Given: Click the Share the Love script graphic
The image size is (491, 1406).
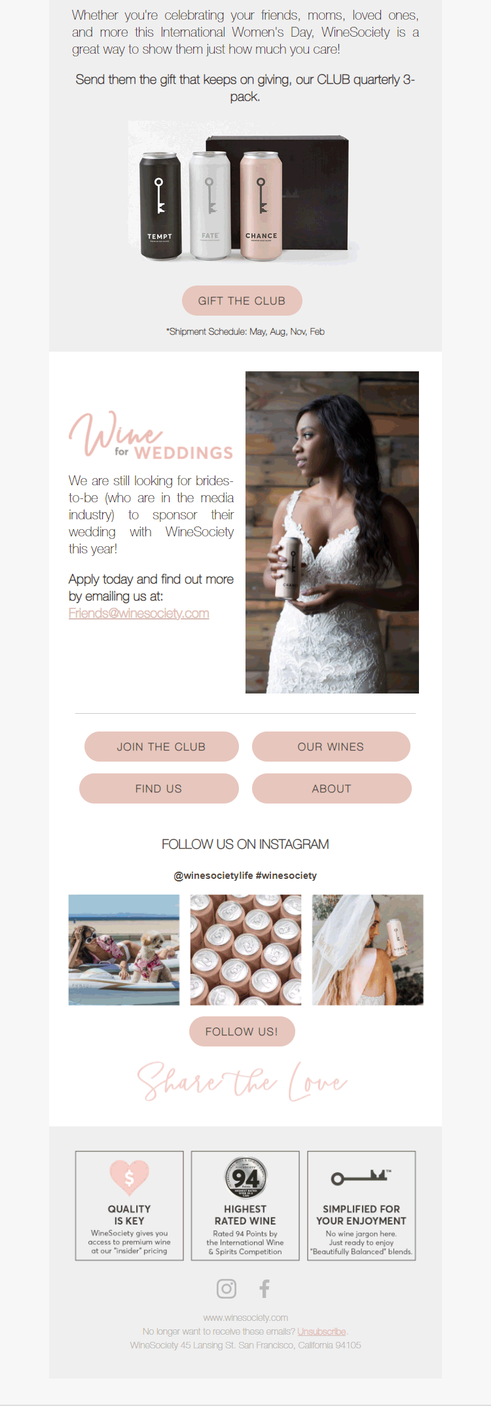Looking at the screenshot, I should point(242,1081).
